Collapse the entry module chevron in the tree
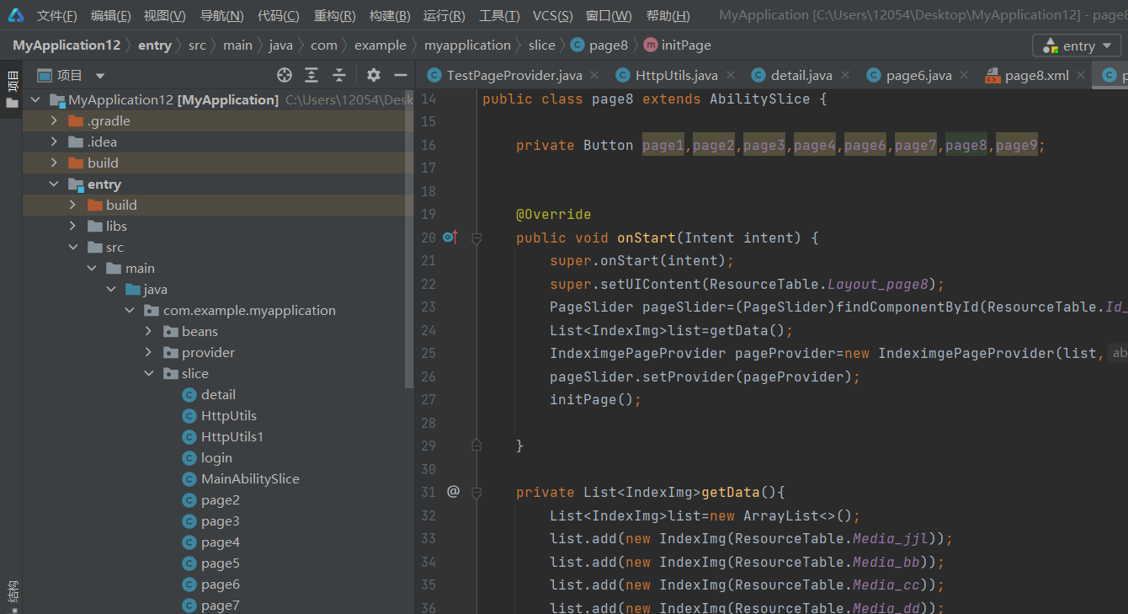This screenshot has width=1128, height=614. coord(54,184)
